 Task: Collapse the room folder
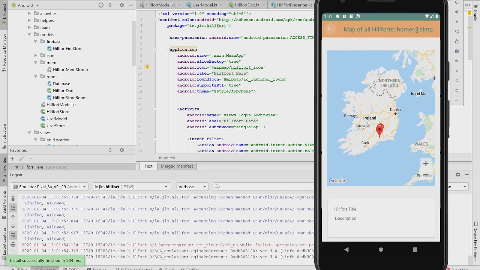pos(36,76)
